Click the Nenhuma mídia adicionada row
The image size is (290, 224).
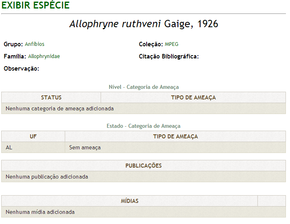click(x=143, y=212)
